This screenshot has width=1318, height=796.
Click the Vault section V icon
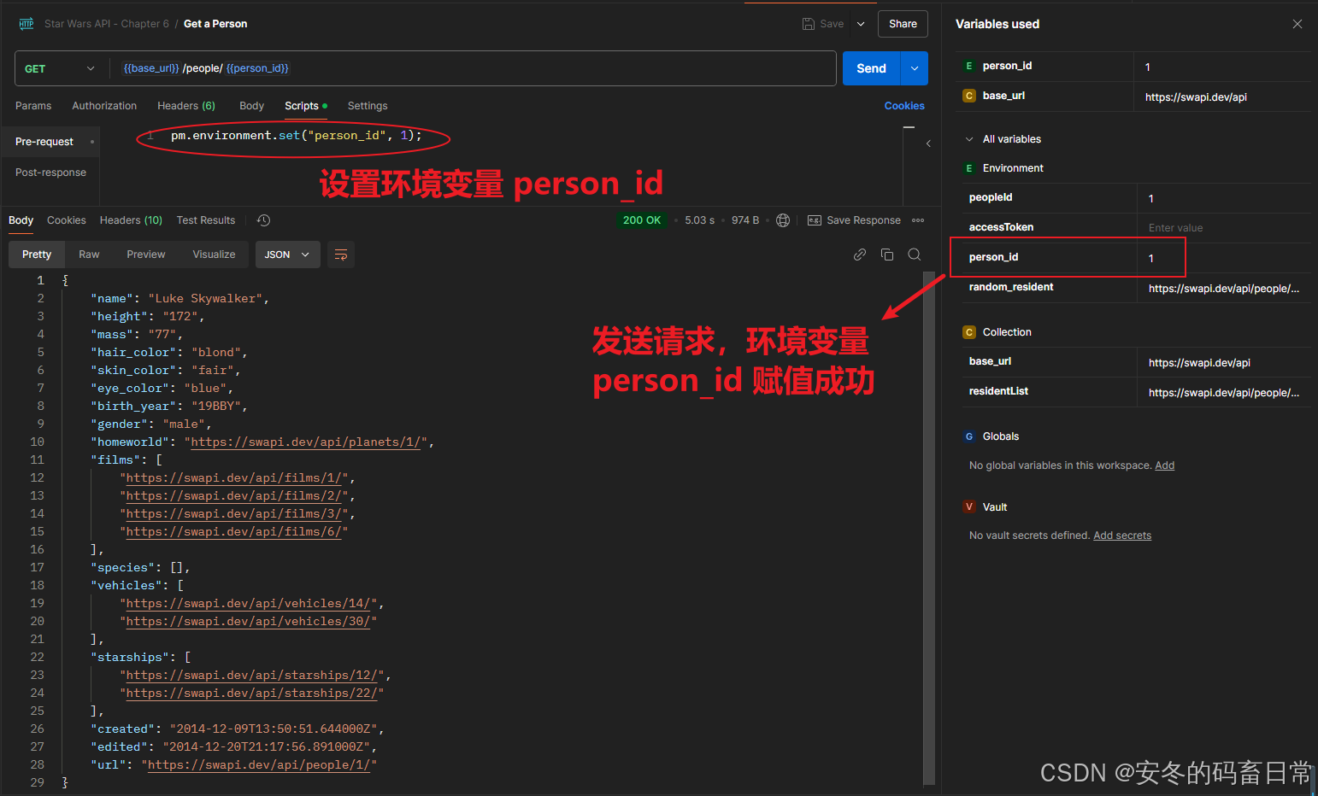point(969,507)
